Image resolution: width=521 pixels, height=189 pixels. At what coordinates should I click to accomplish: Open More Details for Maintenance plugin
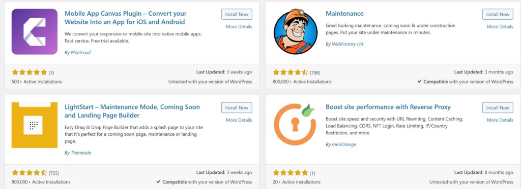500,26
